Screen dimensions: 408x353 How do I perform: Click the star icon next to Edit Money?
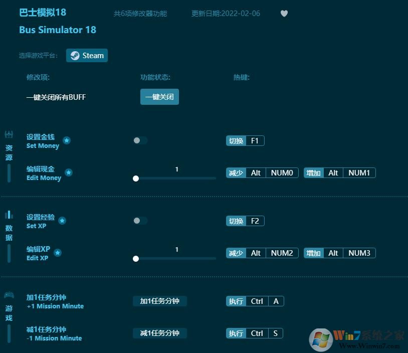pyautogui.click(x=69, y=172)
